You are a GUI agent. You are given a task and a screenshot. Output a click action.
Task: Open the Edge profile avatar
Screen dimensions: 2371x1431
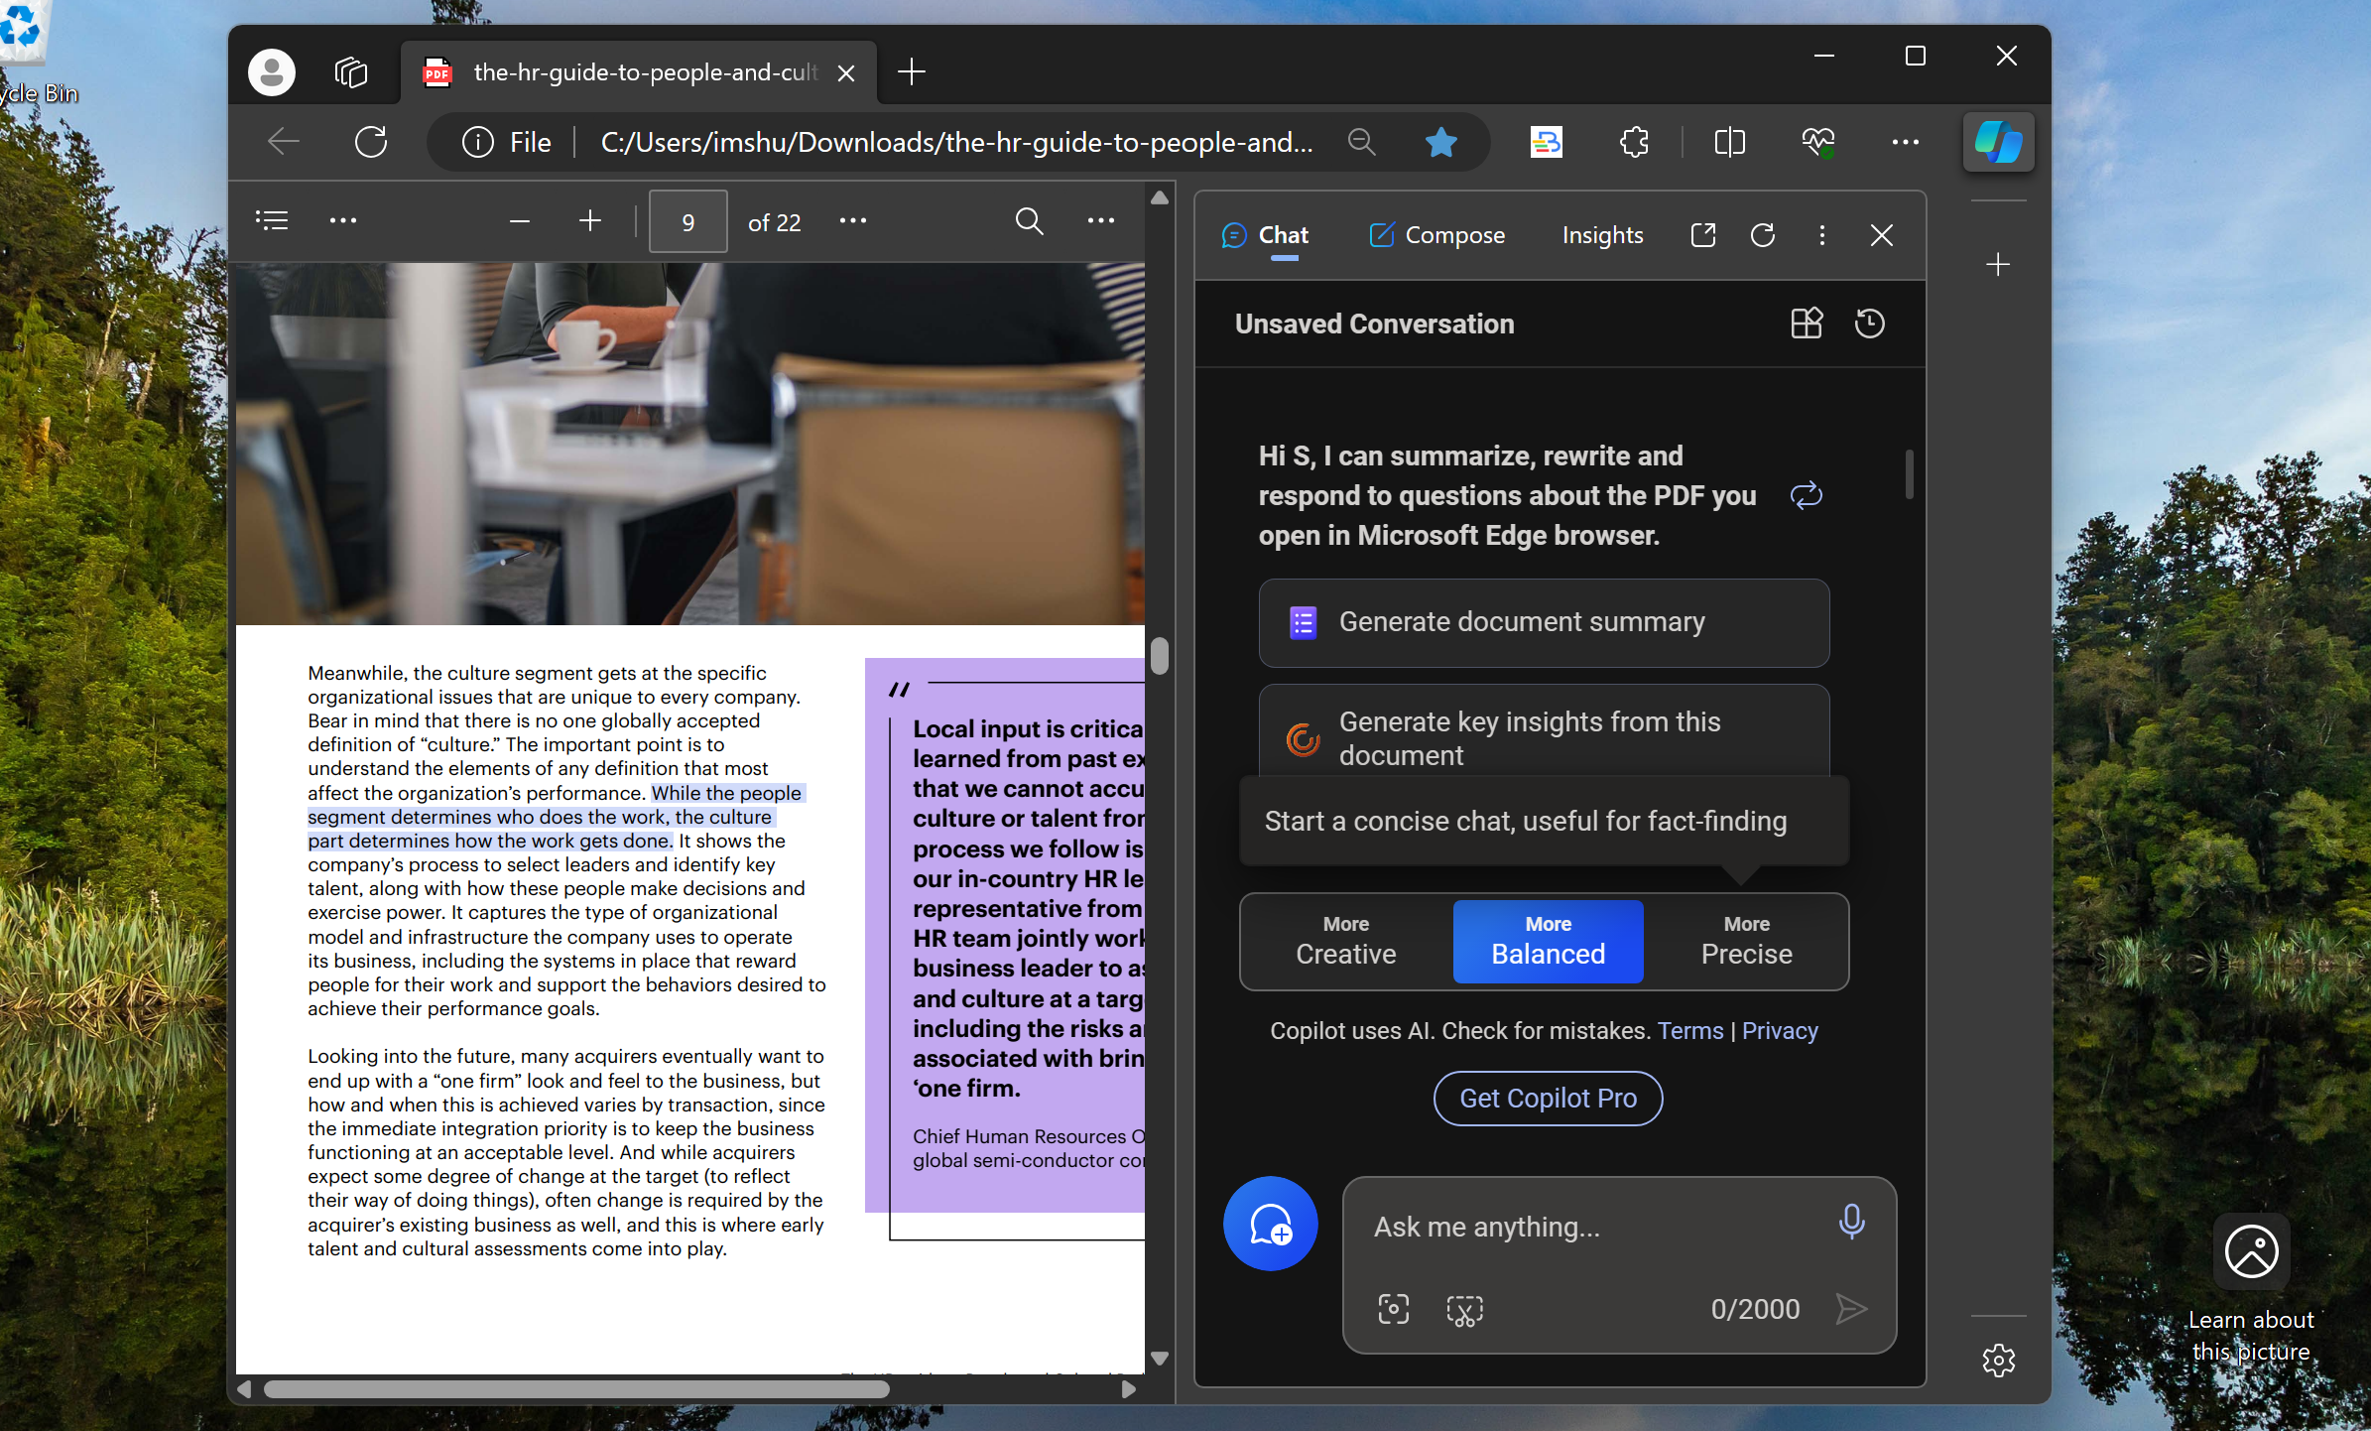(x=272, y=72)
